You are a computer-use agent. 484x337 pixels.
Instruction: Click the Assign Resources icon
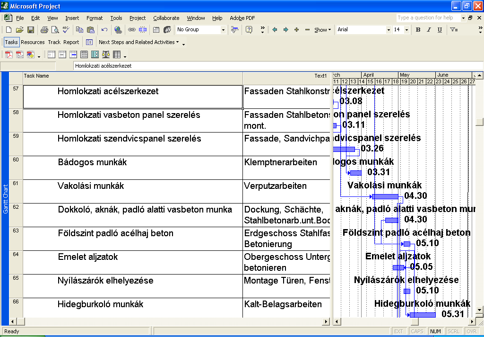coord(167,30)
